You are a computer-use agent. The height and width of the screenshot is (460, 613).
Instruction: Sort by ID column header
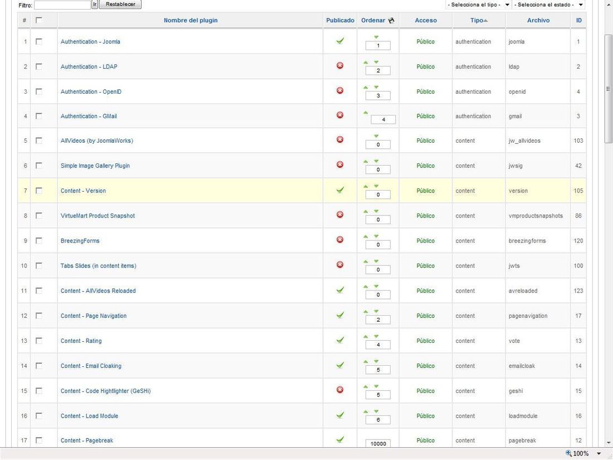(x=578, y=20)
